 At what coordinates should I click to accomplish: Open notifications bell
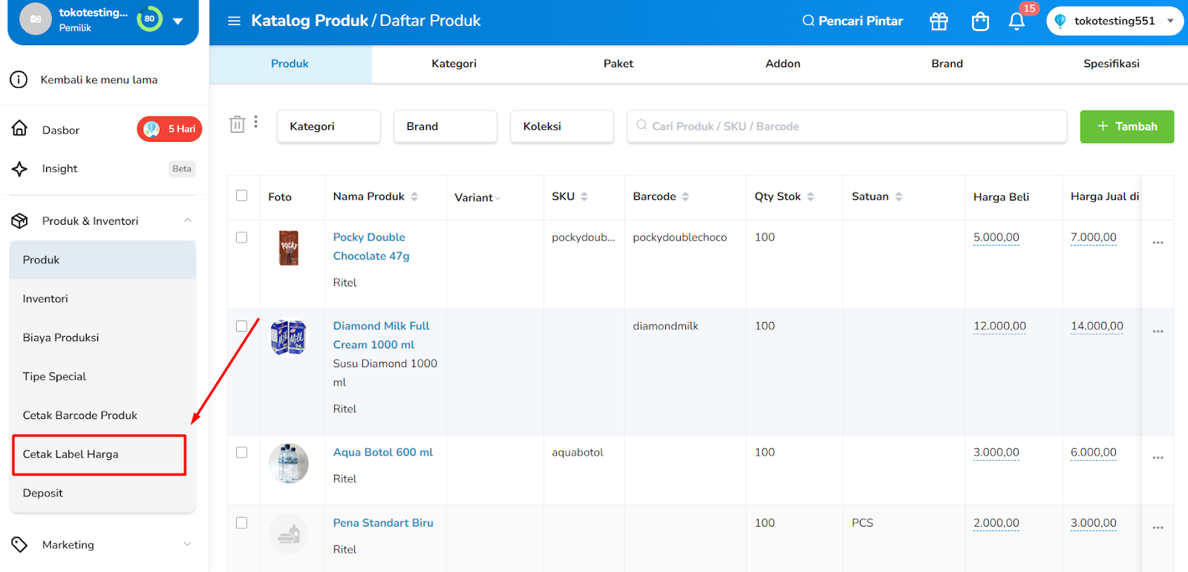pos(1016,22)
